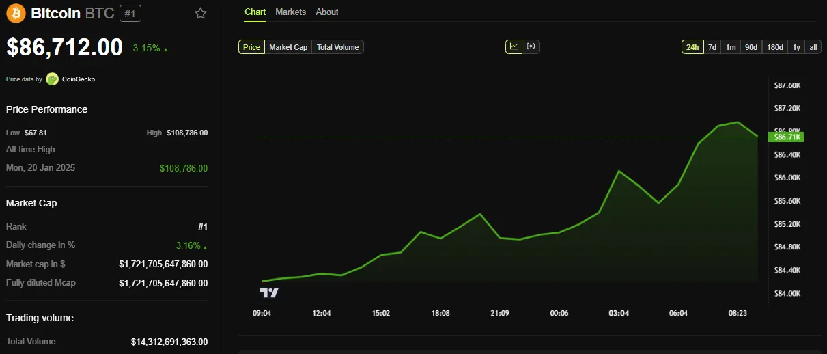Switch to line chart view icon
Viewport: 827px width, 354px height.
click(514, 46)
